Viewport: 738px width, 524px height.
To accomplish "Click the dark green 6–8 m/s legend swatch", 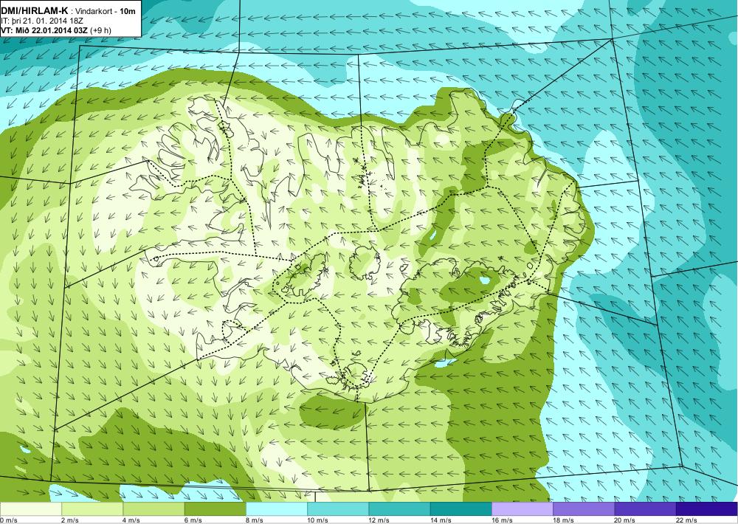I will 215,509.
